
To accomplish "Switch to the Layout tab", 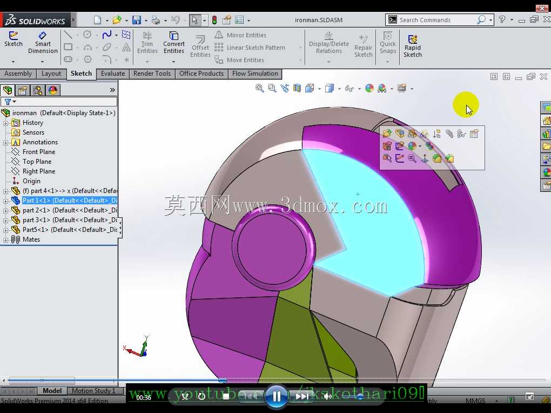I will tap(51, 74).
